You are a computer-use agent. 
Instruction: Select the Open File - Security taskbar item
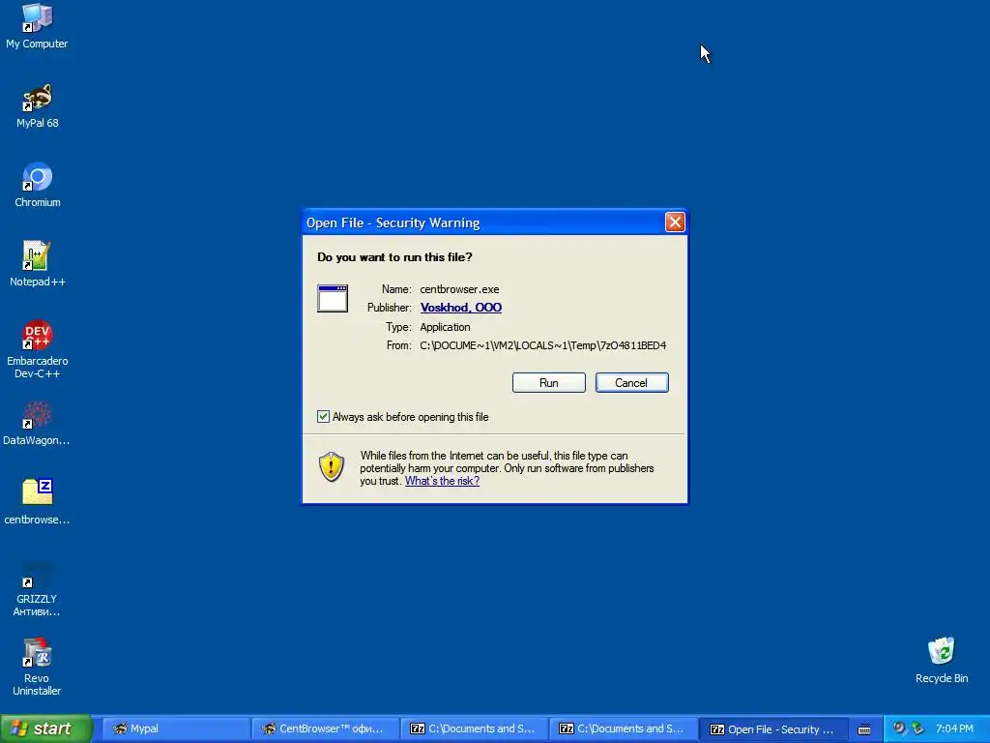[x=772, y=728]
